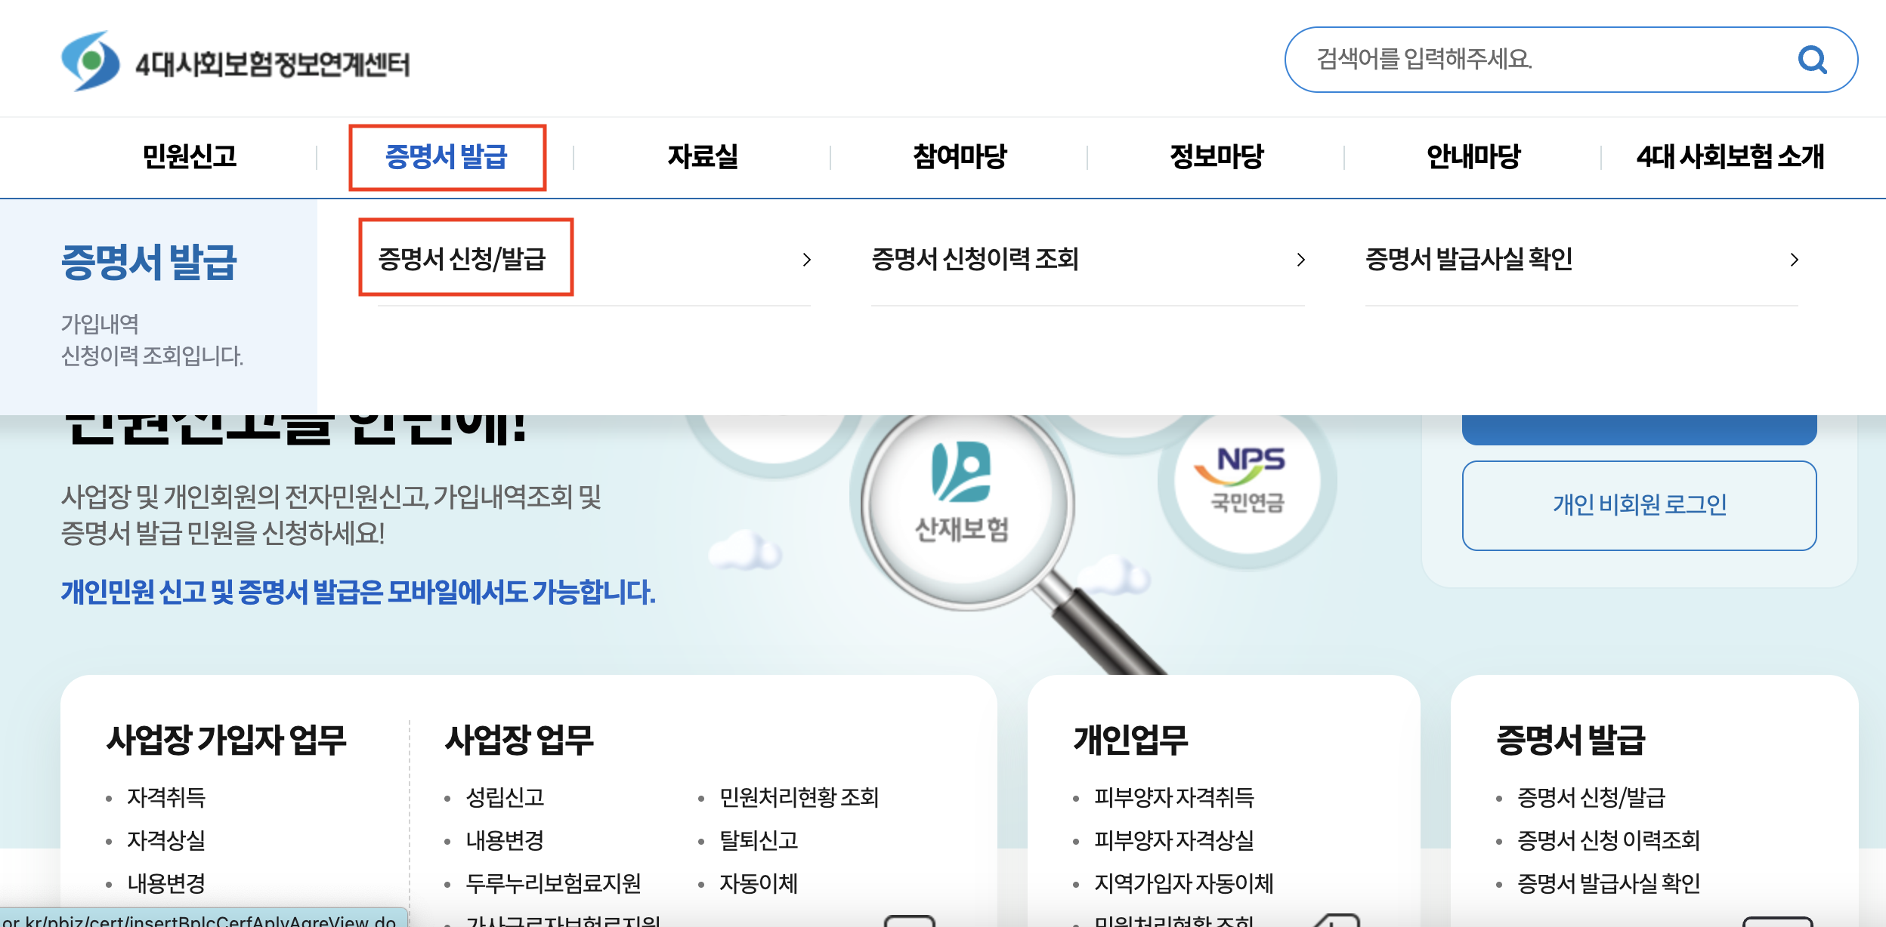Expand arrow next to 증명서 발급사실 확인
1886x927 pixels.
(x=1795, y=260)
